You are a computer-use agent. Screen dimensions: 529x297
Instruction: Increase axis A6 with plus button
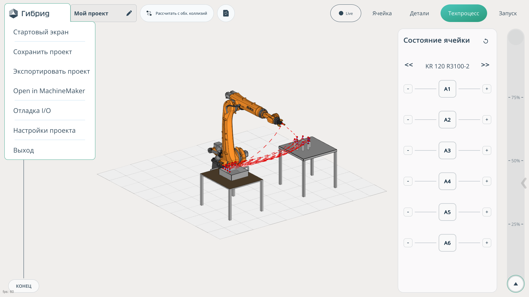click(487, 243)
